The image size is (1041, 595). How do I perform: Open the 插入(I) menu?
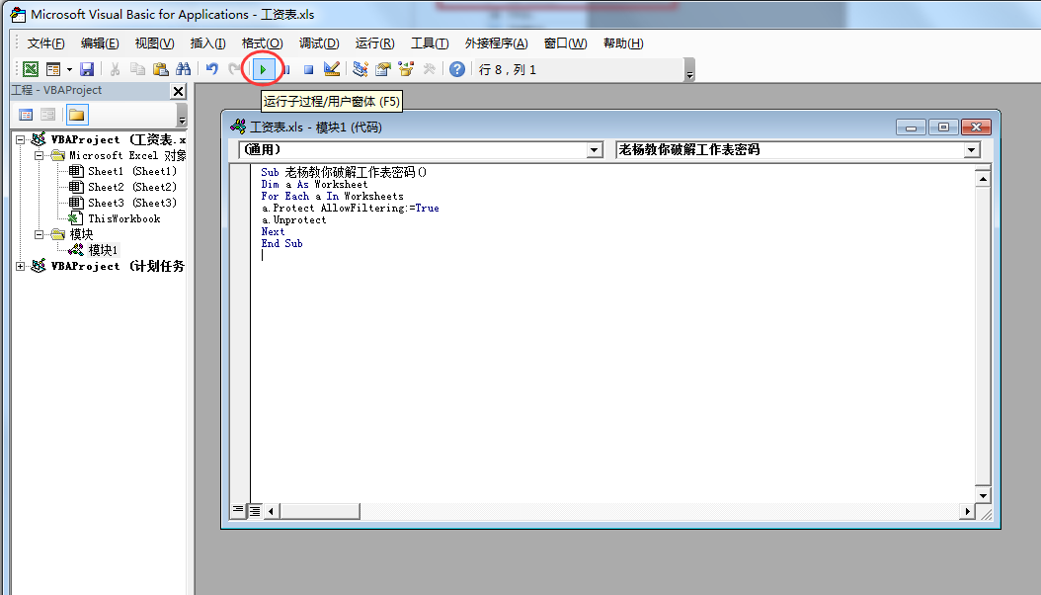(207, 43)
